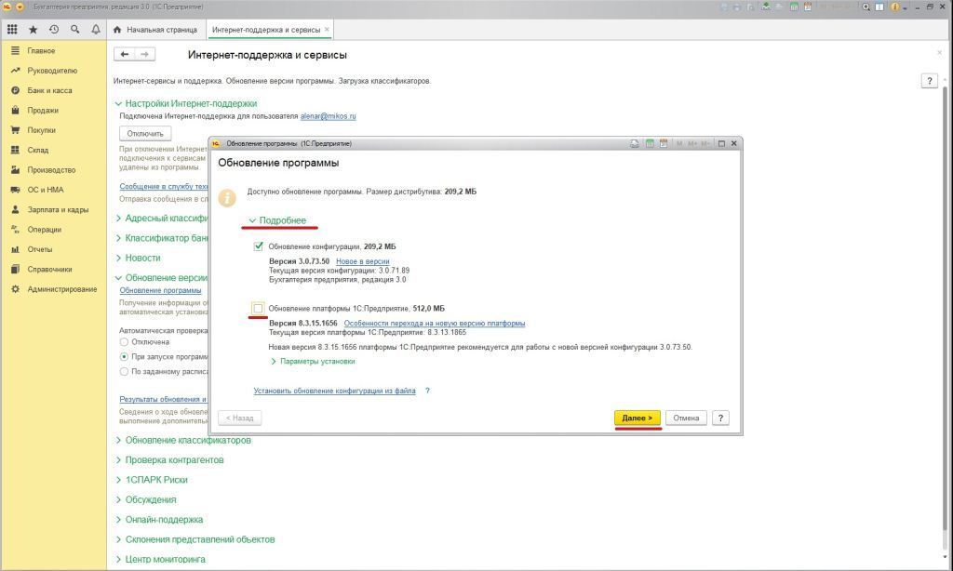Expand the Обсуждения group
The height and width of the screenshot is (571, 953).
[x=146, y=499]
